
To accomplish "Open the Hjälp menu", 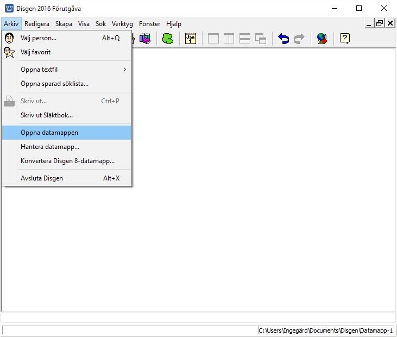I will pyautogui.click(x=173, y=24).
